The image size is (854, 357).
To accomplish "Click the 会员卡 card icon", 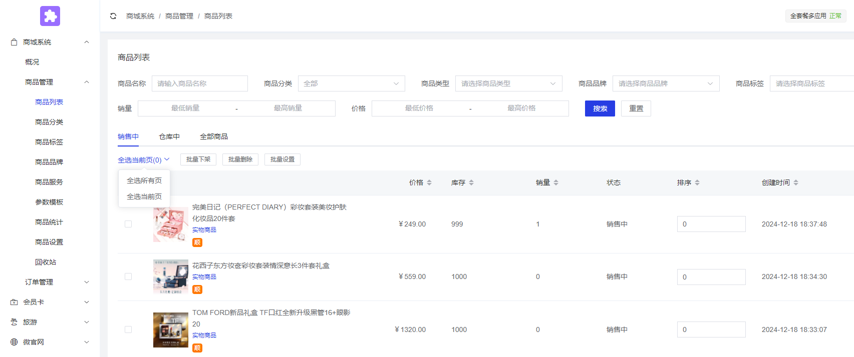I will (x=14, y=302).
